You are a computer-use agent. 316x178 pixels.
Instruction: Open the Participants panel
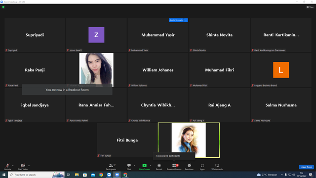click(x=111, y=167)
